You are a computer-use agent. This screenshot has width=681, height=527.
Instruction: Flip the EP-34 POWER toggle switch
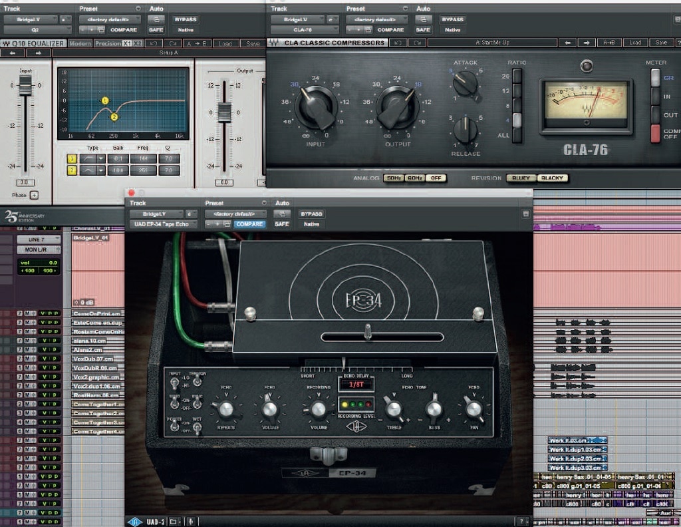(174, 427)
